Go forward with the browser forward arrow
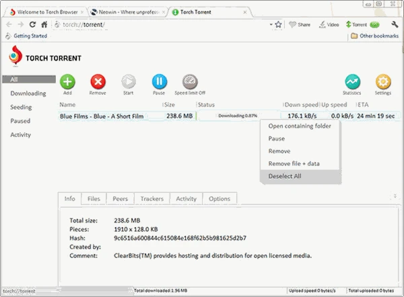The width and height of the screenshot is (404, 297). [21, 24]
